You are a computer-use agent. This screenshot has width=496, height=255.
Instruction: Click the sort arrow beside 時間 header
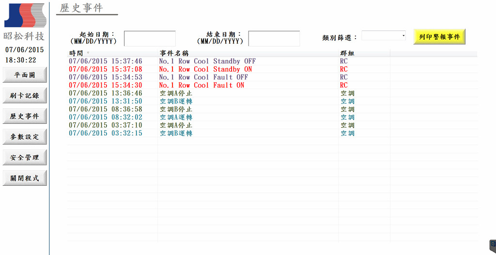tap(88, 53)
